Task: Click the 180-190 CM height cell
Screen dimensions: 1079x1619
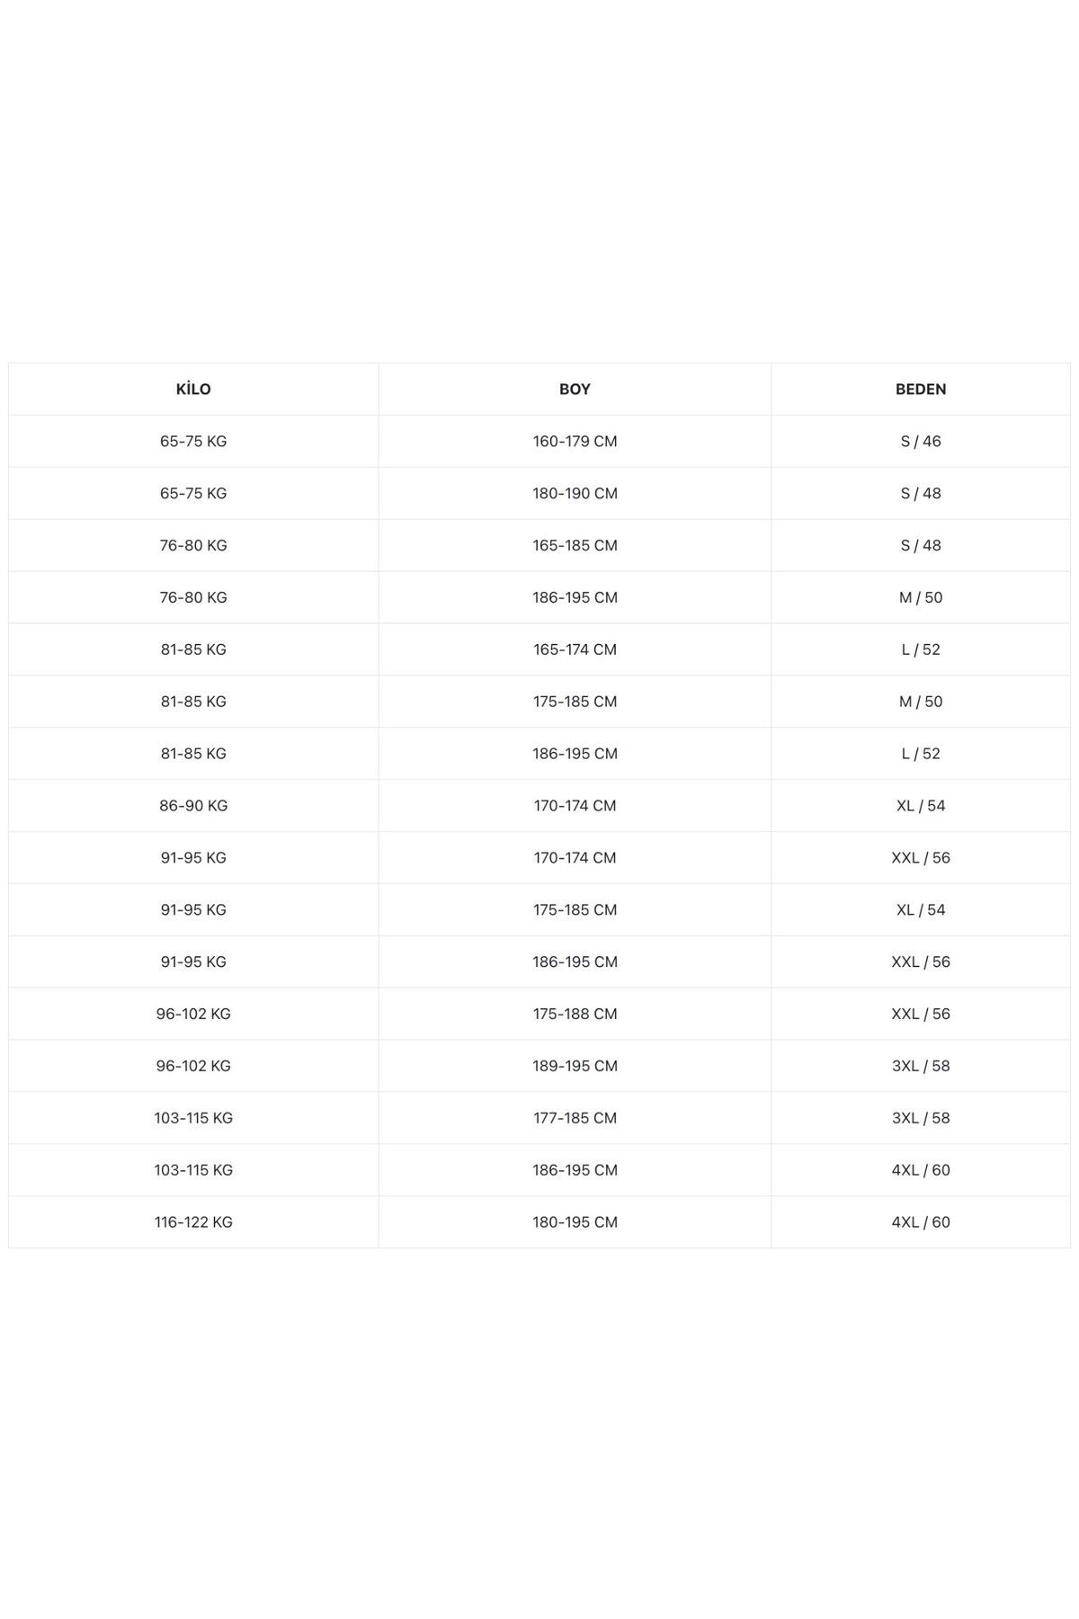Action: click(x=575, y=494)
